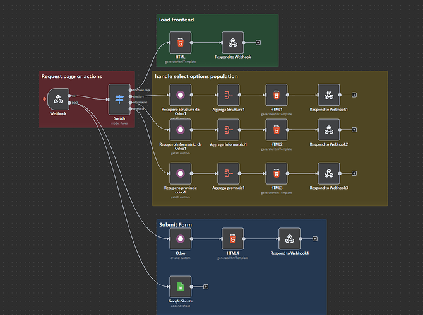
Task: Click the Webhook GET output connector
Action: [69, 96]
